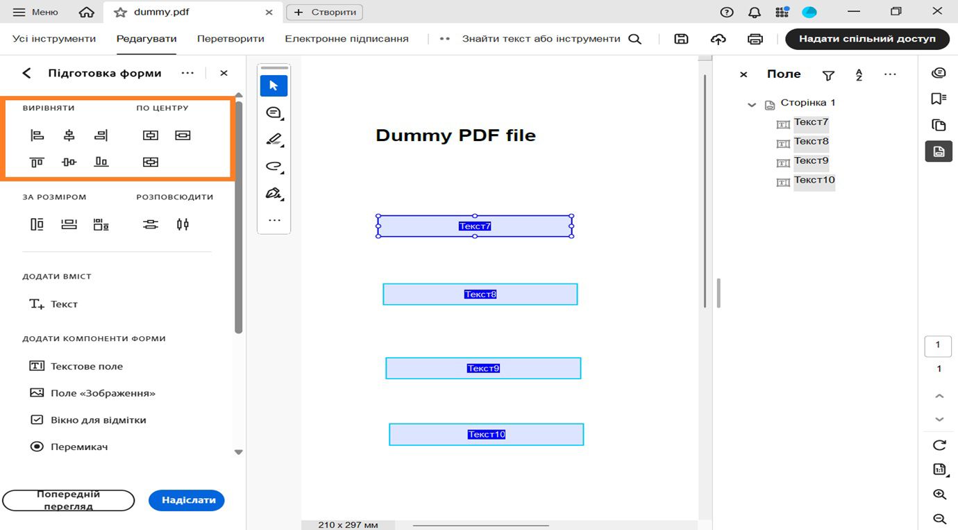Open the page thumbnails panel icon
The height and width of the screenshot is (530, 958).
tap(939, 125)
